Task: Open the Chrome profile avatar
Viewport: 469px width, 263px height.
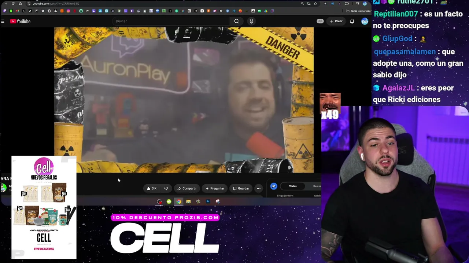Action: tap(365, 4)
